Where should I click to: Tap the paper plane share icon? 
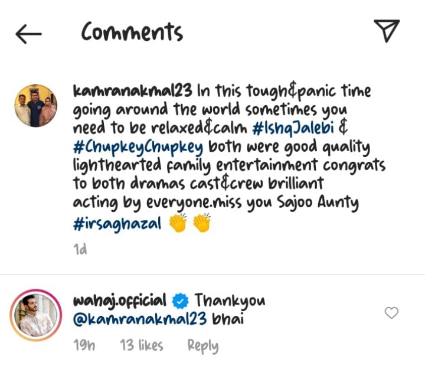(x=387, y=31)
